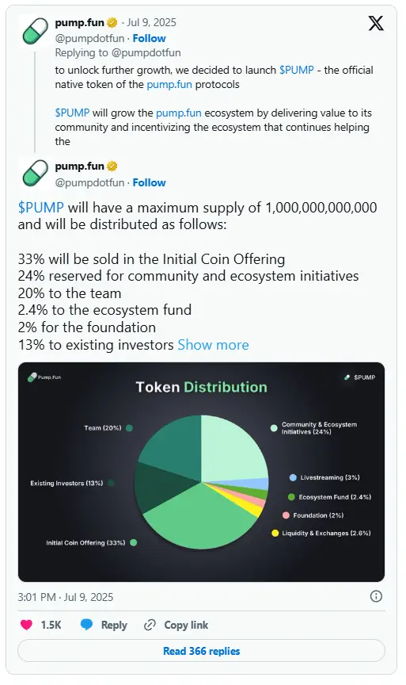This screenshot has height=685, width=406.
Task: Open the Token Distribution chart image
Action: [x=202, y=472]
